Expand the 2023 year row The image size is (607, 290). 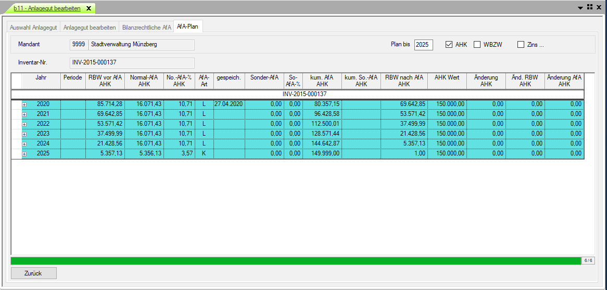24,134
